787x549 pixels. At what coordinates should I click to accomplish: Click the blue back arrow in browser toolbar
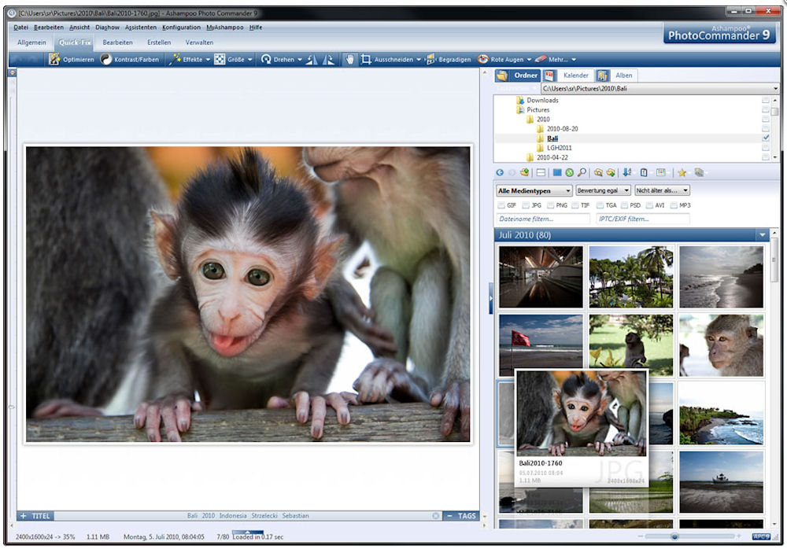coord(500,172)
